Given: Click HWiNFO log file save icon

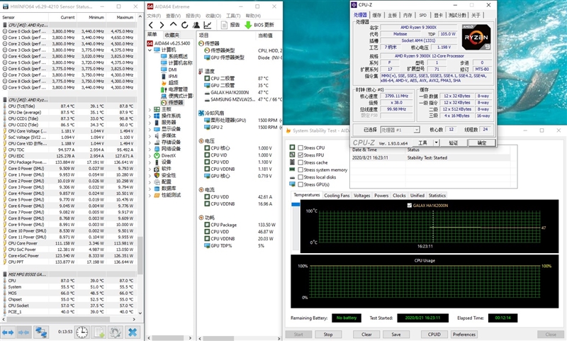Looking at the screenshot, I should coord(99,332).
